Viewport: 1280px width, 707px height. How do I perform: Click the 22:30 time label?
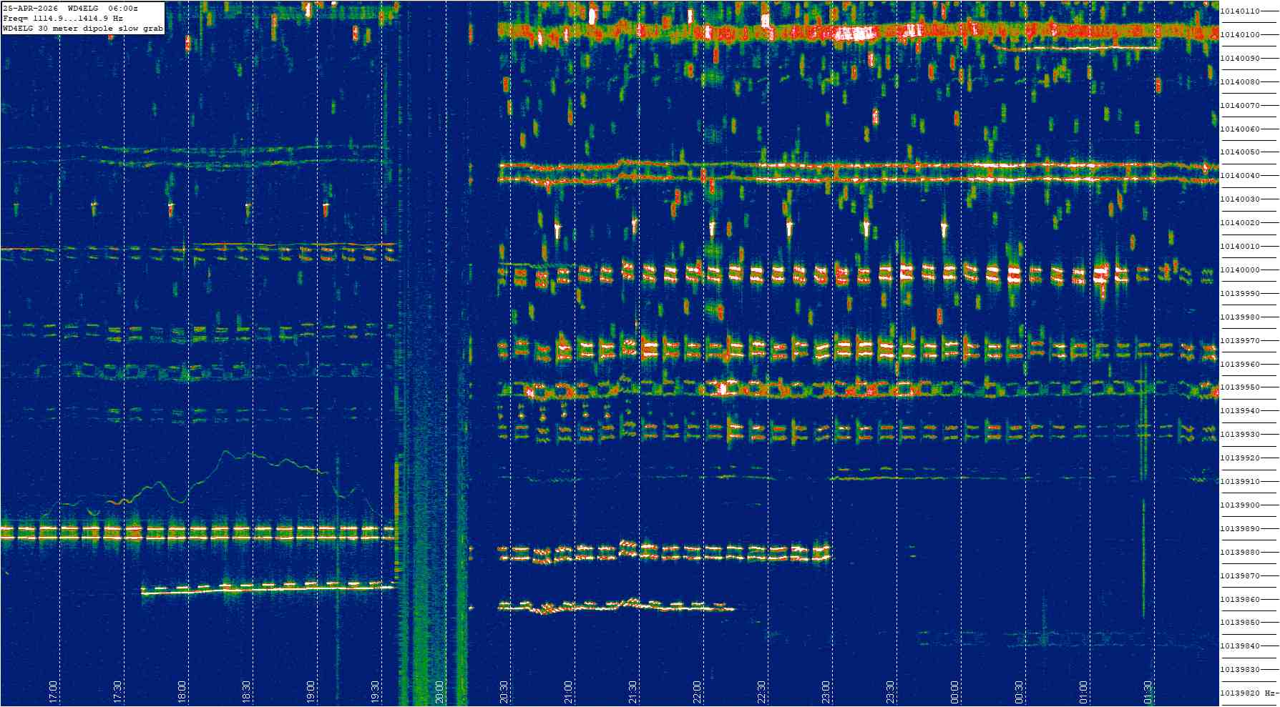[x=762, y=692]
